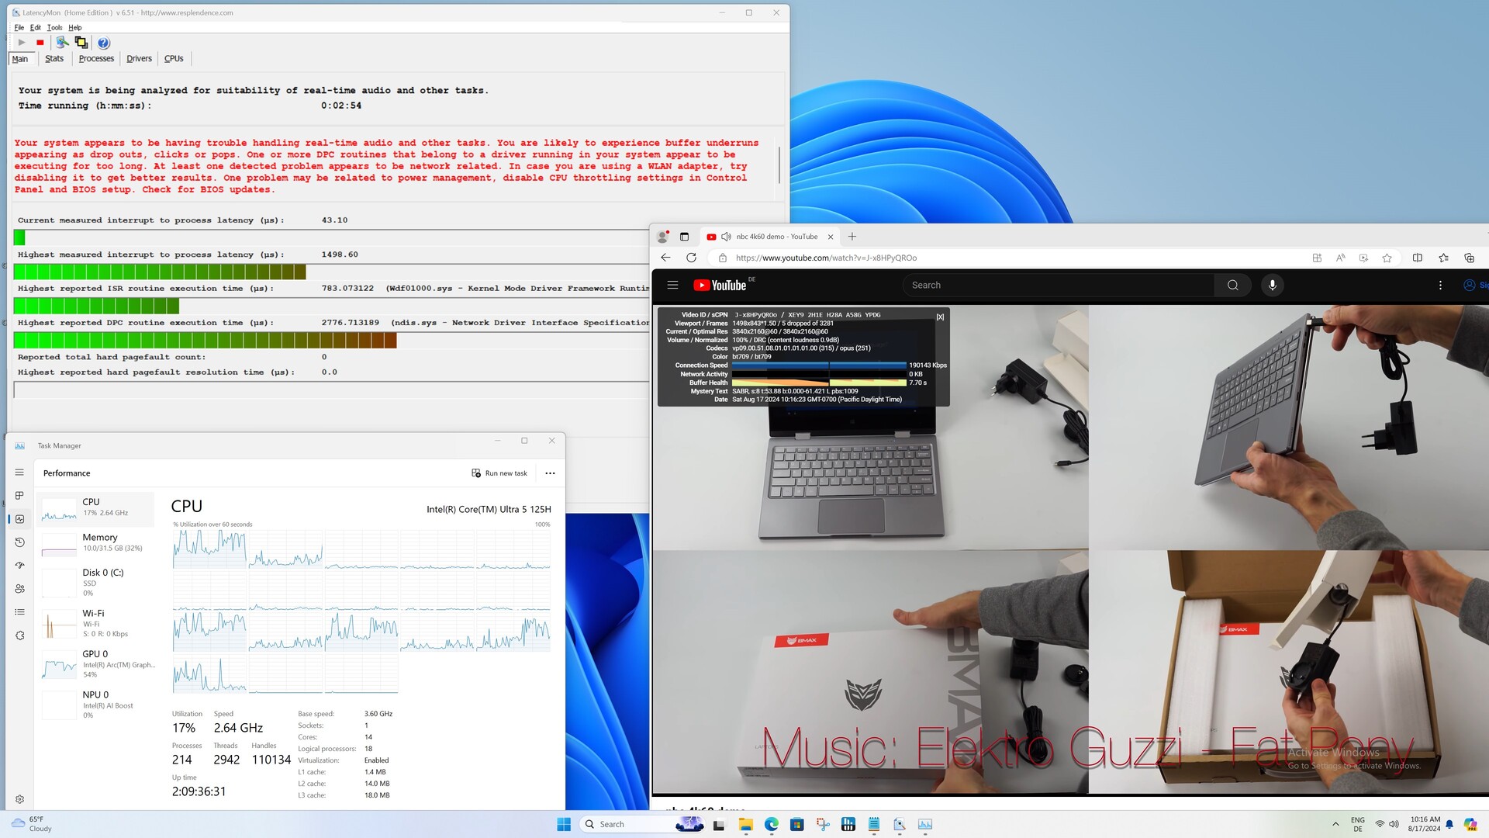Image resolution: width=1489 pixels, height=838 pixels.
Task: Click the LatencyMon message text scrollbar
Action: pyautogui.click(x=779, y=164)
